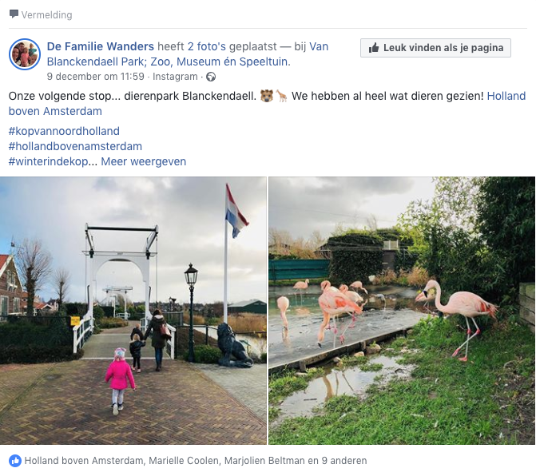This screenshot has width=536, height=476.
Task: Open hashtag #kopvannoordholland
Action: coord(64,131)
